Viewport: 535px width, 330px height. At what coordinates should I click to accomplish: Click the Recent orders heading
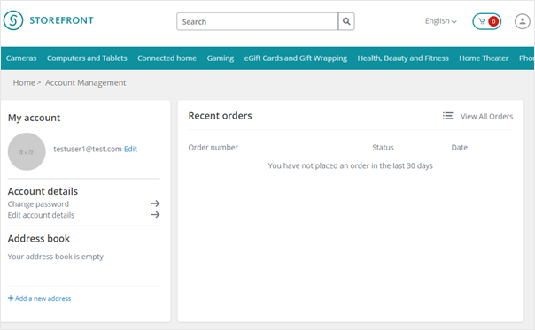220,116
